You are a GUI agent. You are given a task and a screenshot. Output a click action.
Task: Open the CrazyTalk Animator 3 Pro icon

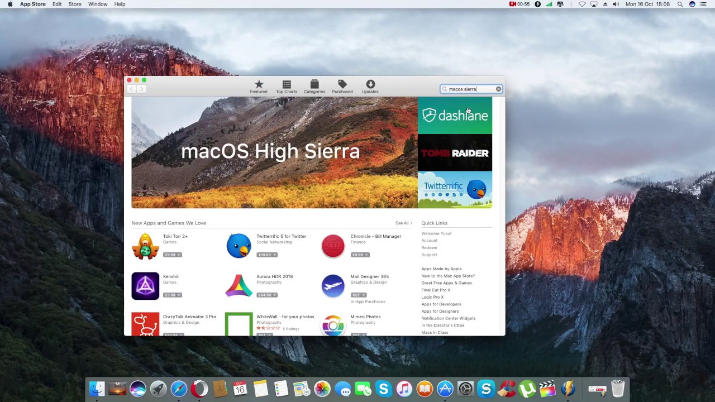pyautogui.click(x=145, y=324)
